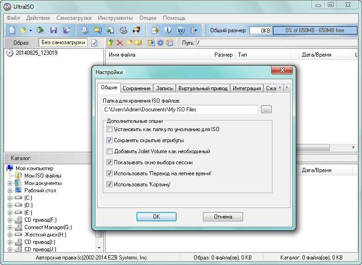Uncheck 'Показывать окно выбора сессии' checkbox
Viewport: 362px width, 265px height.
pyautogui.click(x=109, y=162)
